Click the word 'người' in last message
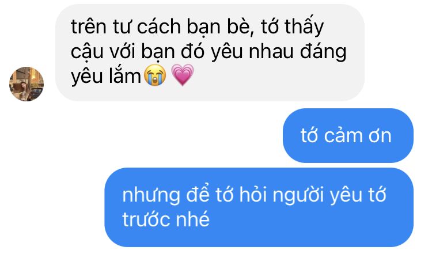Image resolution: width=432 pixels, height=254 pixels. pyautogui.click(x=298, y=196)
